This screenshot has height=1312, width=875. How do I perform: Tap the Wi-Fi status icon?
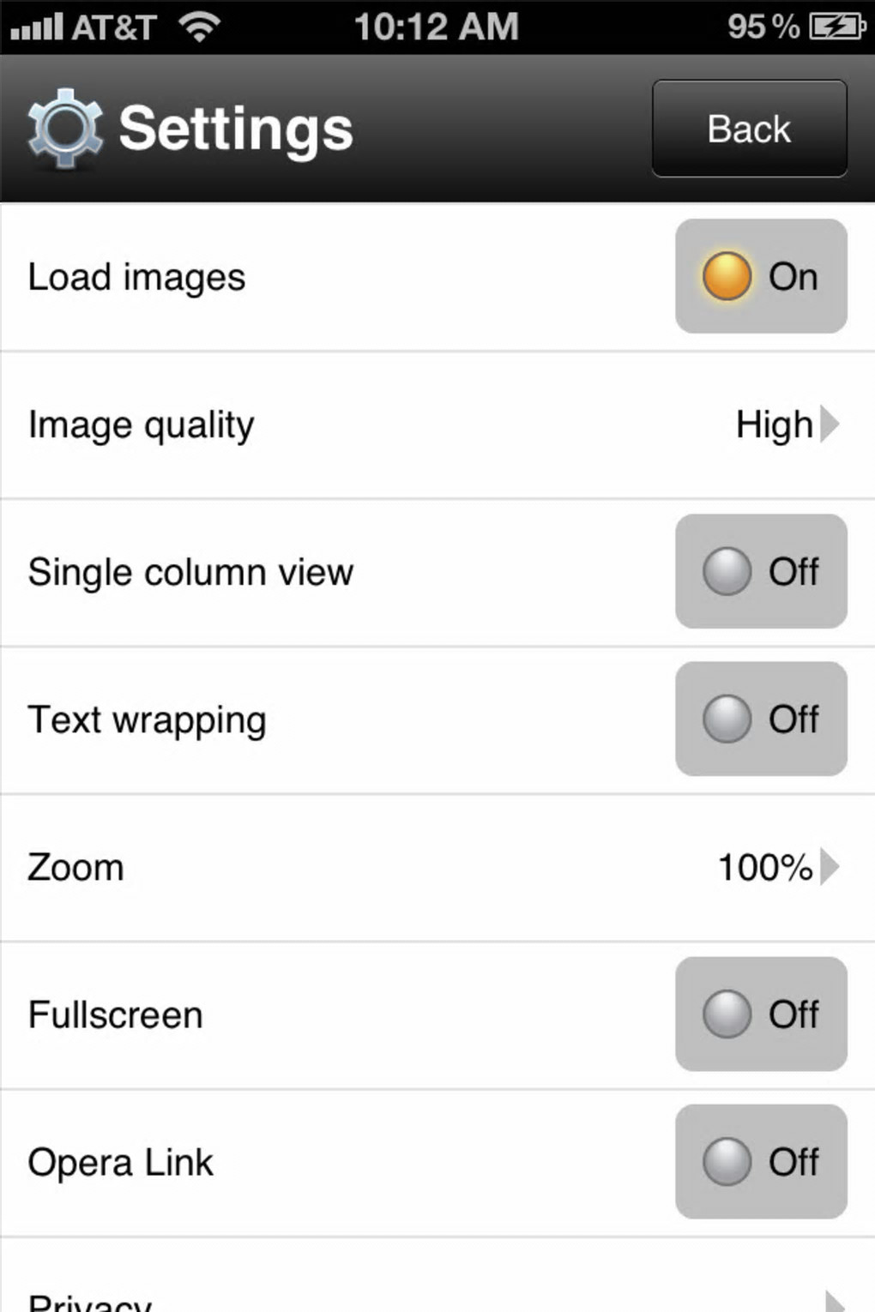point(198,27)
